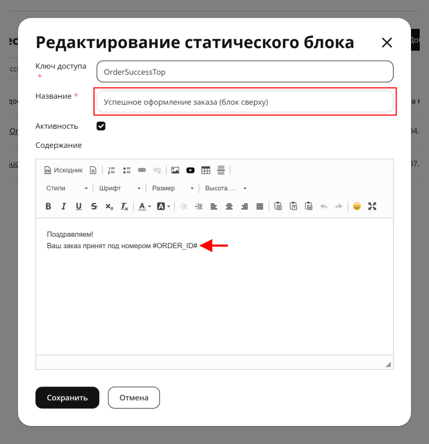Open the emoji smiley picker
The image size is (429, 444).
pyautogui.click(x=357, y=206)
